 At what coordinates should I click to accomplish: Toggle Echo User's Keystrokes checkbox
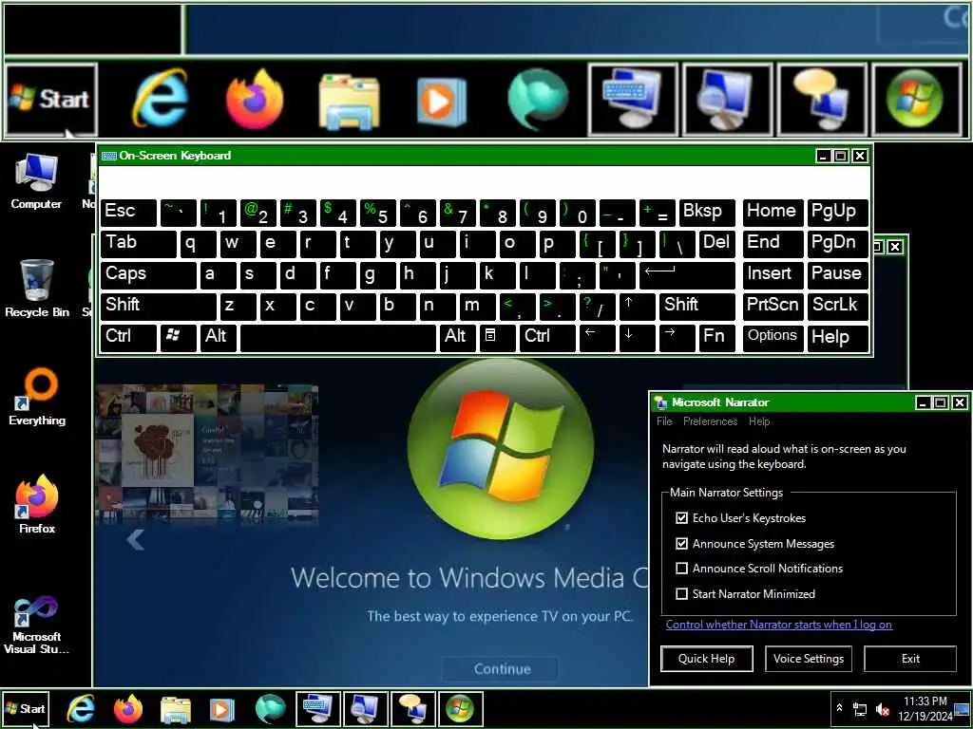point(682,517)
